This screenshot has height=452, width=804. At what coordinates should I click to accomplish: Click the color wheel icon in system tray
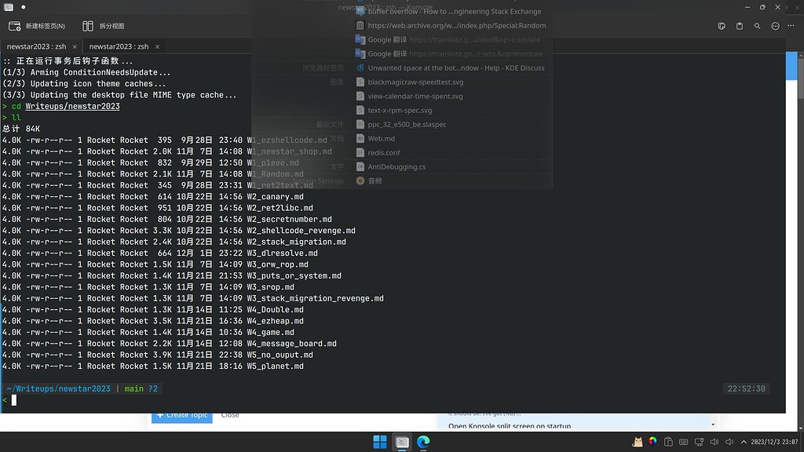pyautogui.click(x=652, y=441)
